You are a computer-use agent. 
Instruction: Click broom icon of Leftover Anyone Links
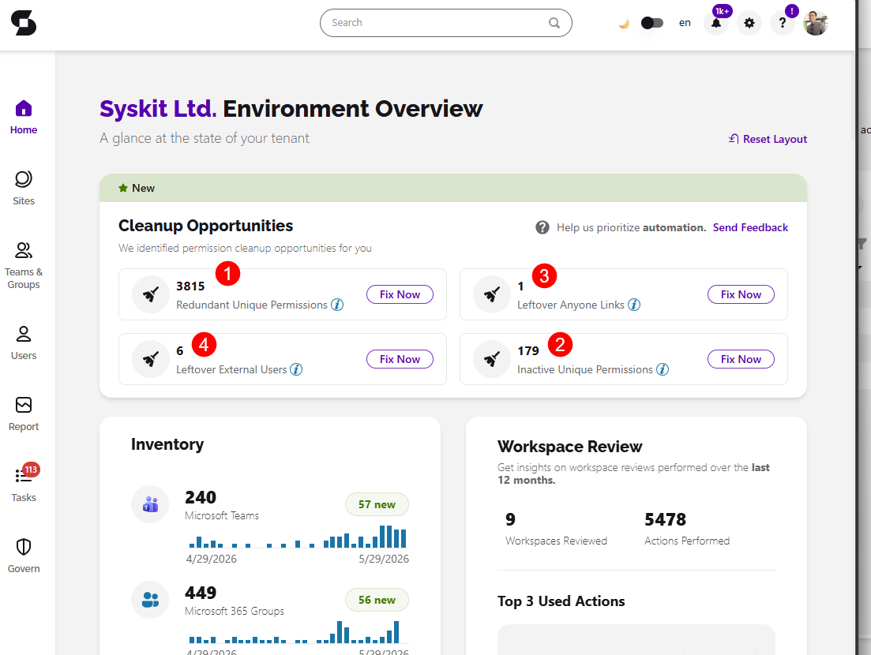click(492, 294)
